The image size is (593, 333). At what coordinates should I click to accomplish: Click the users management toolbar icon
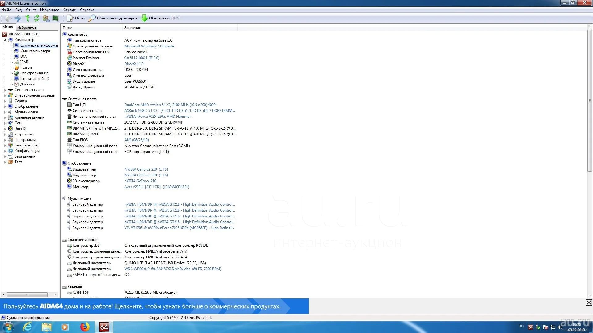[46, 18]
